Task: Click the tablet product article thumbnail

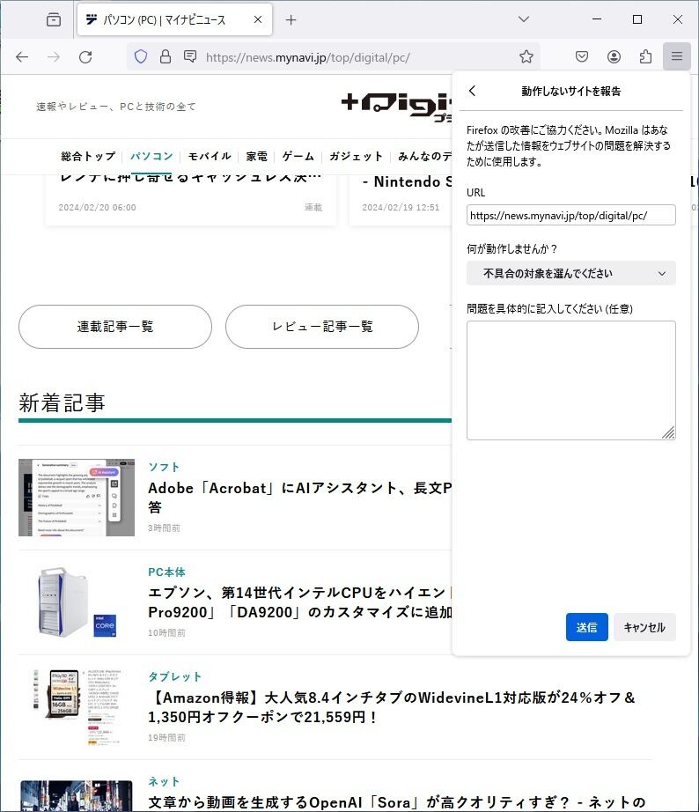Action: [77, 707]
